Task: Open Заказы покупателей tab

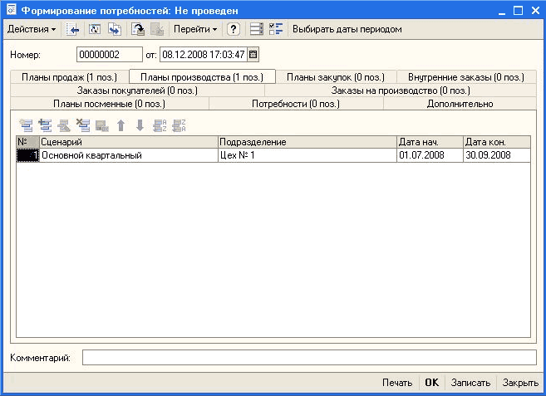Action: (137, 90)
